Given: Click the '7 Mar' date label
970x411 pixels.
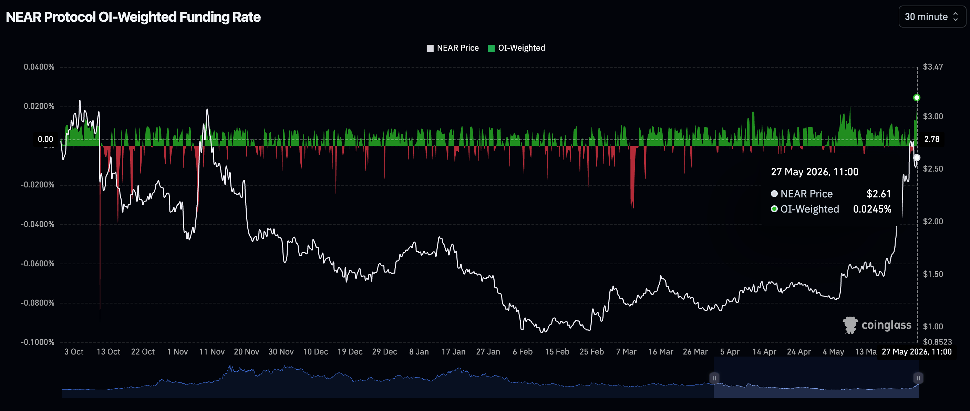Looking at the screenshot, I should 626,351.
